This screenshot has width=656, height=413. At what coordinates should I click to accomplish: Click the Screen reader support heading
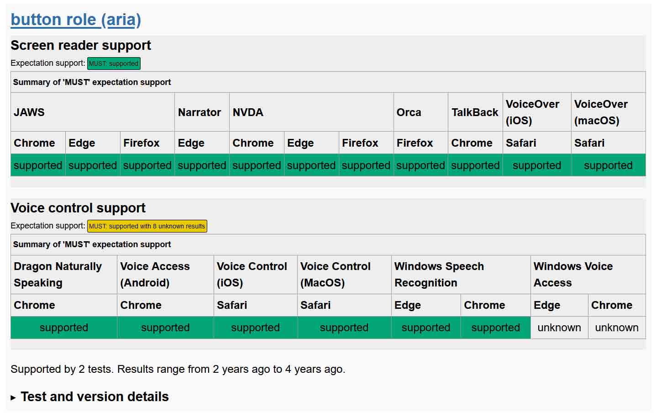click(x=81, y=45)
